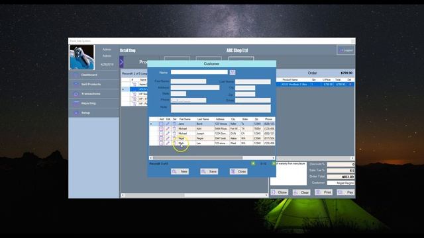Click the cart icon on Apple product row
The image size is (424, 238).
[134, 85]
